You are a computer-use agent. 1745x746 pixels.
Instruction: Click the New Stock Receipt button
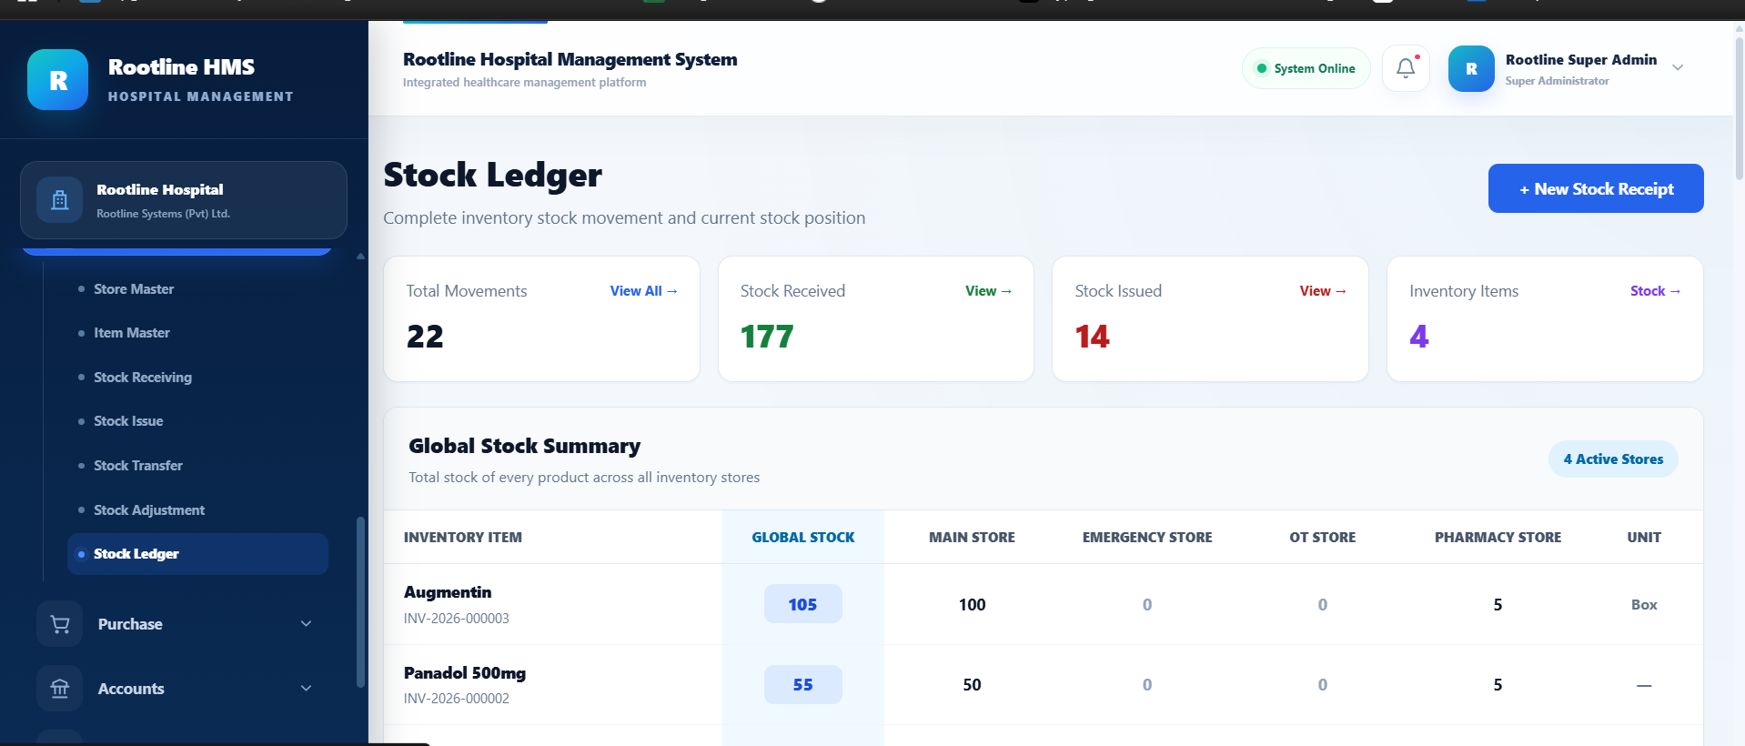tap(1596, 188)
